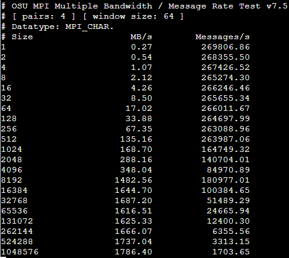The width and height of the screenshot is (289, 258).
Task: Select the Size column header
Action: tap(22, 37)
